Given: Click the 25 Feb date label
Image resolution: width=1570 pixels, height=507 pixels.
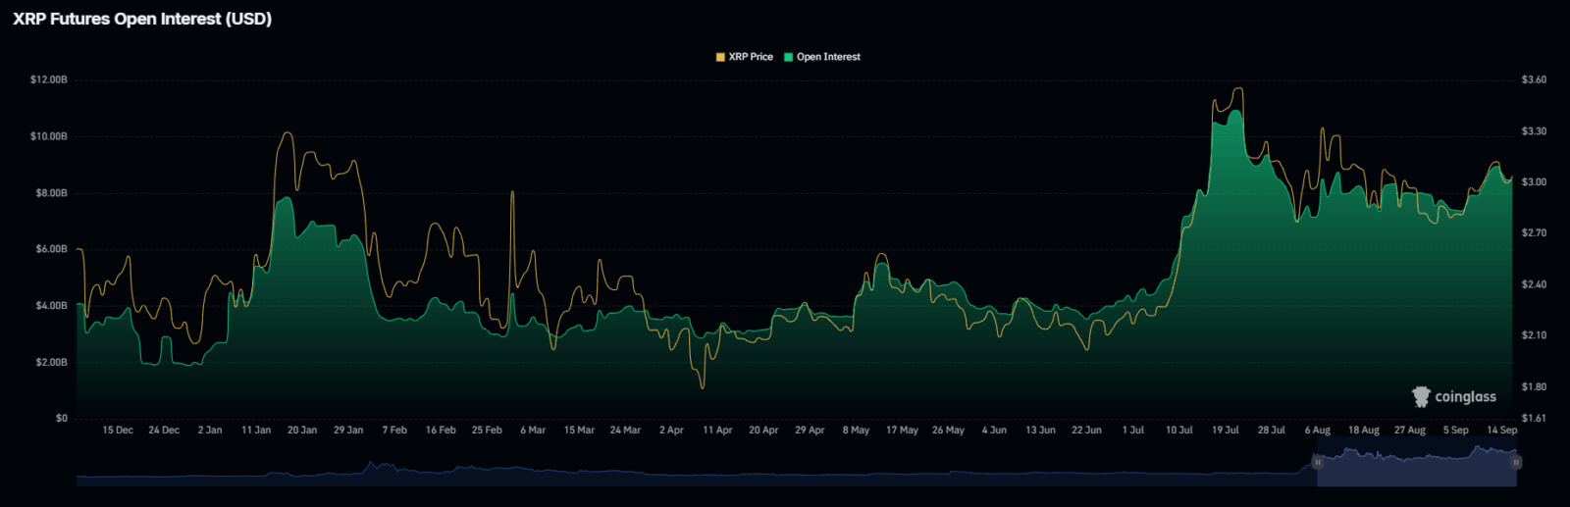Looking at the screenshot, I should click(487, 431).
